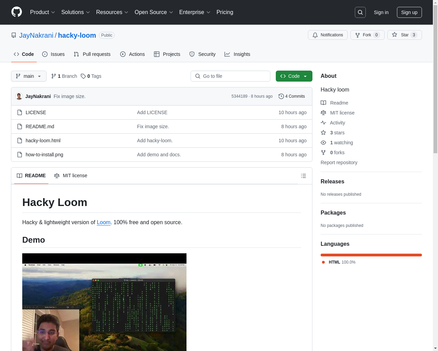
Task: View the 1 Branch link
Action: pyautogui.click(x=64, y=76)
